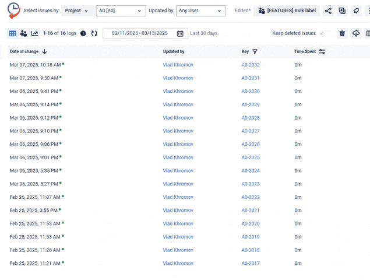Open the Project select-issues-by dropdown
Viewport: 370px width, 280px height.
click(x=77, y=11)
